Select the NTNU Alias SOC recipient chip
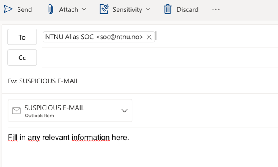Viewport: 278px width, 167px height. pyautogui.click(x=94, y=37)
